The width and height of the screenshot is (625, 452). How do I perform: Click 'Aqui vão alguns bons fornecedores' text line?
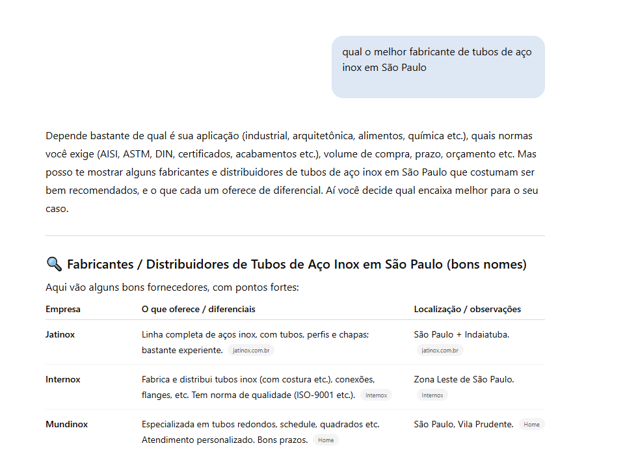172,287
